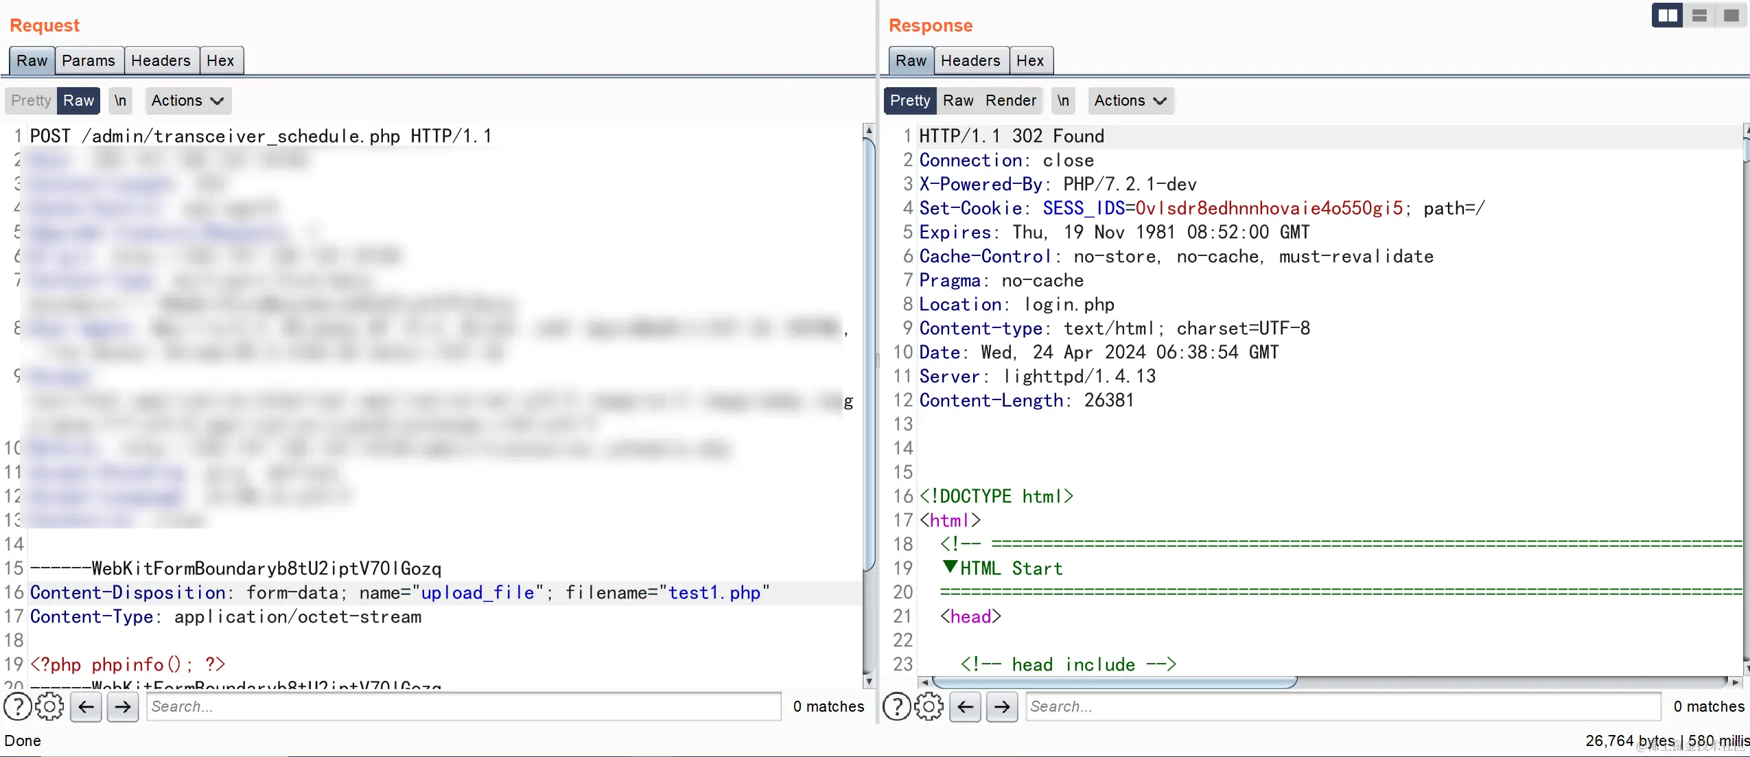Focus the request search input field

[x=463, y=706]
